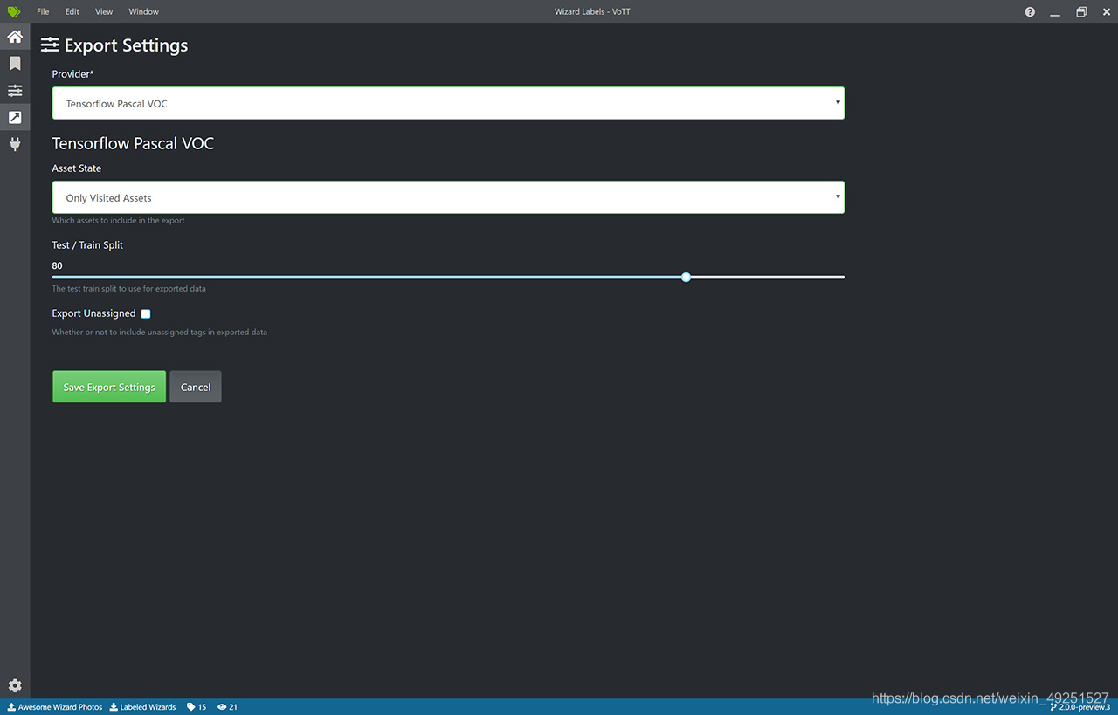Click Awesome Wizard Photos source connection
This screenshot has width=1118, height=715.
coord(55,707)
